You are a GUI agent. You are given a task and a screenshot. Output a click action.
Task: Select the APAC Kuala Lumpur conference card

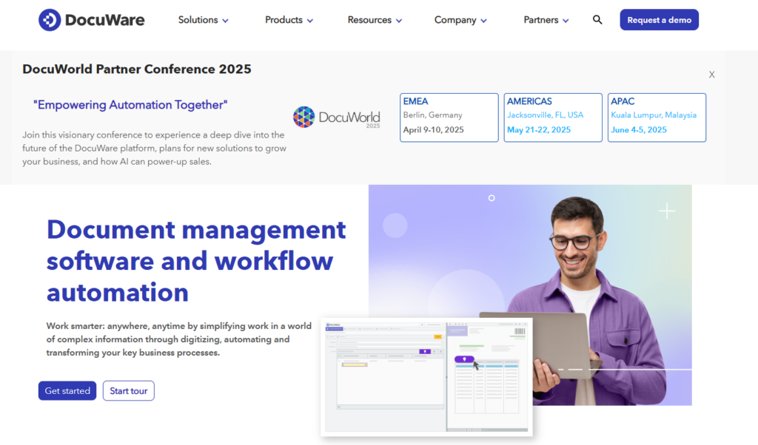pos(657,118)
